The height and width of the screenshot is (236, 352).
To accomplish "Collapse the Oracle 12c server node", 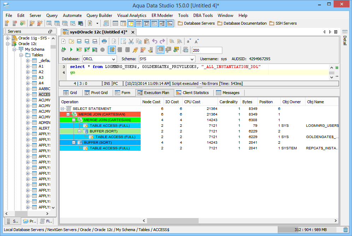I will [x=8, y=44].
